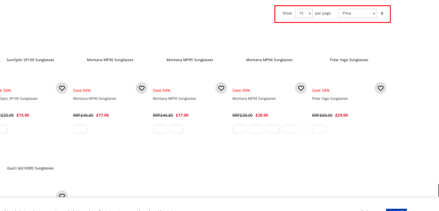Open Montana MP90 name link below Save 64%
439x211 pixels.
pos(95,99)
